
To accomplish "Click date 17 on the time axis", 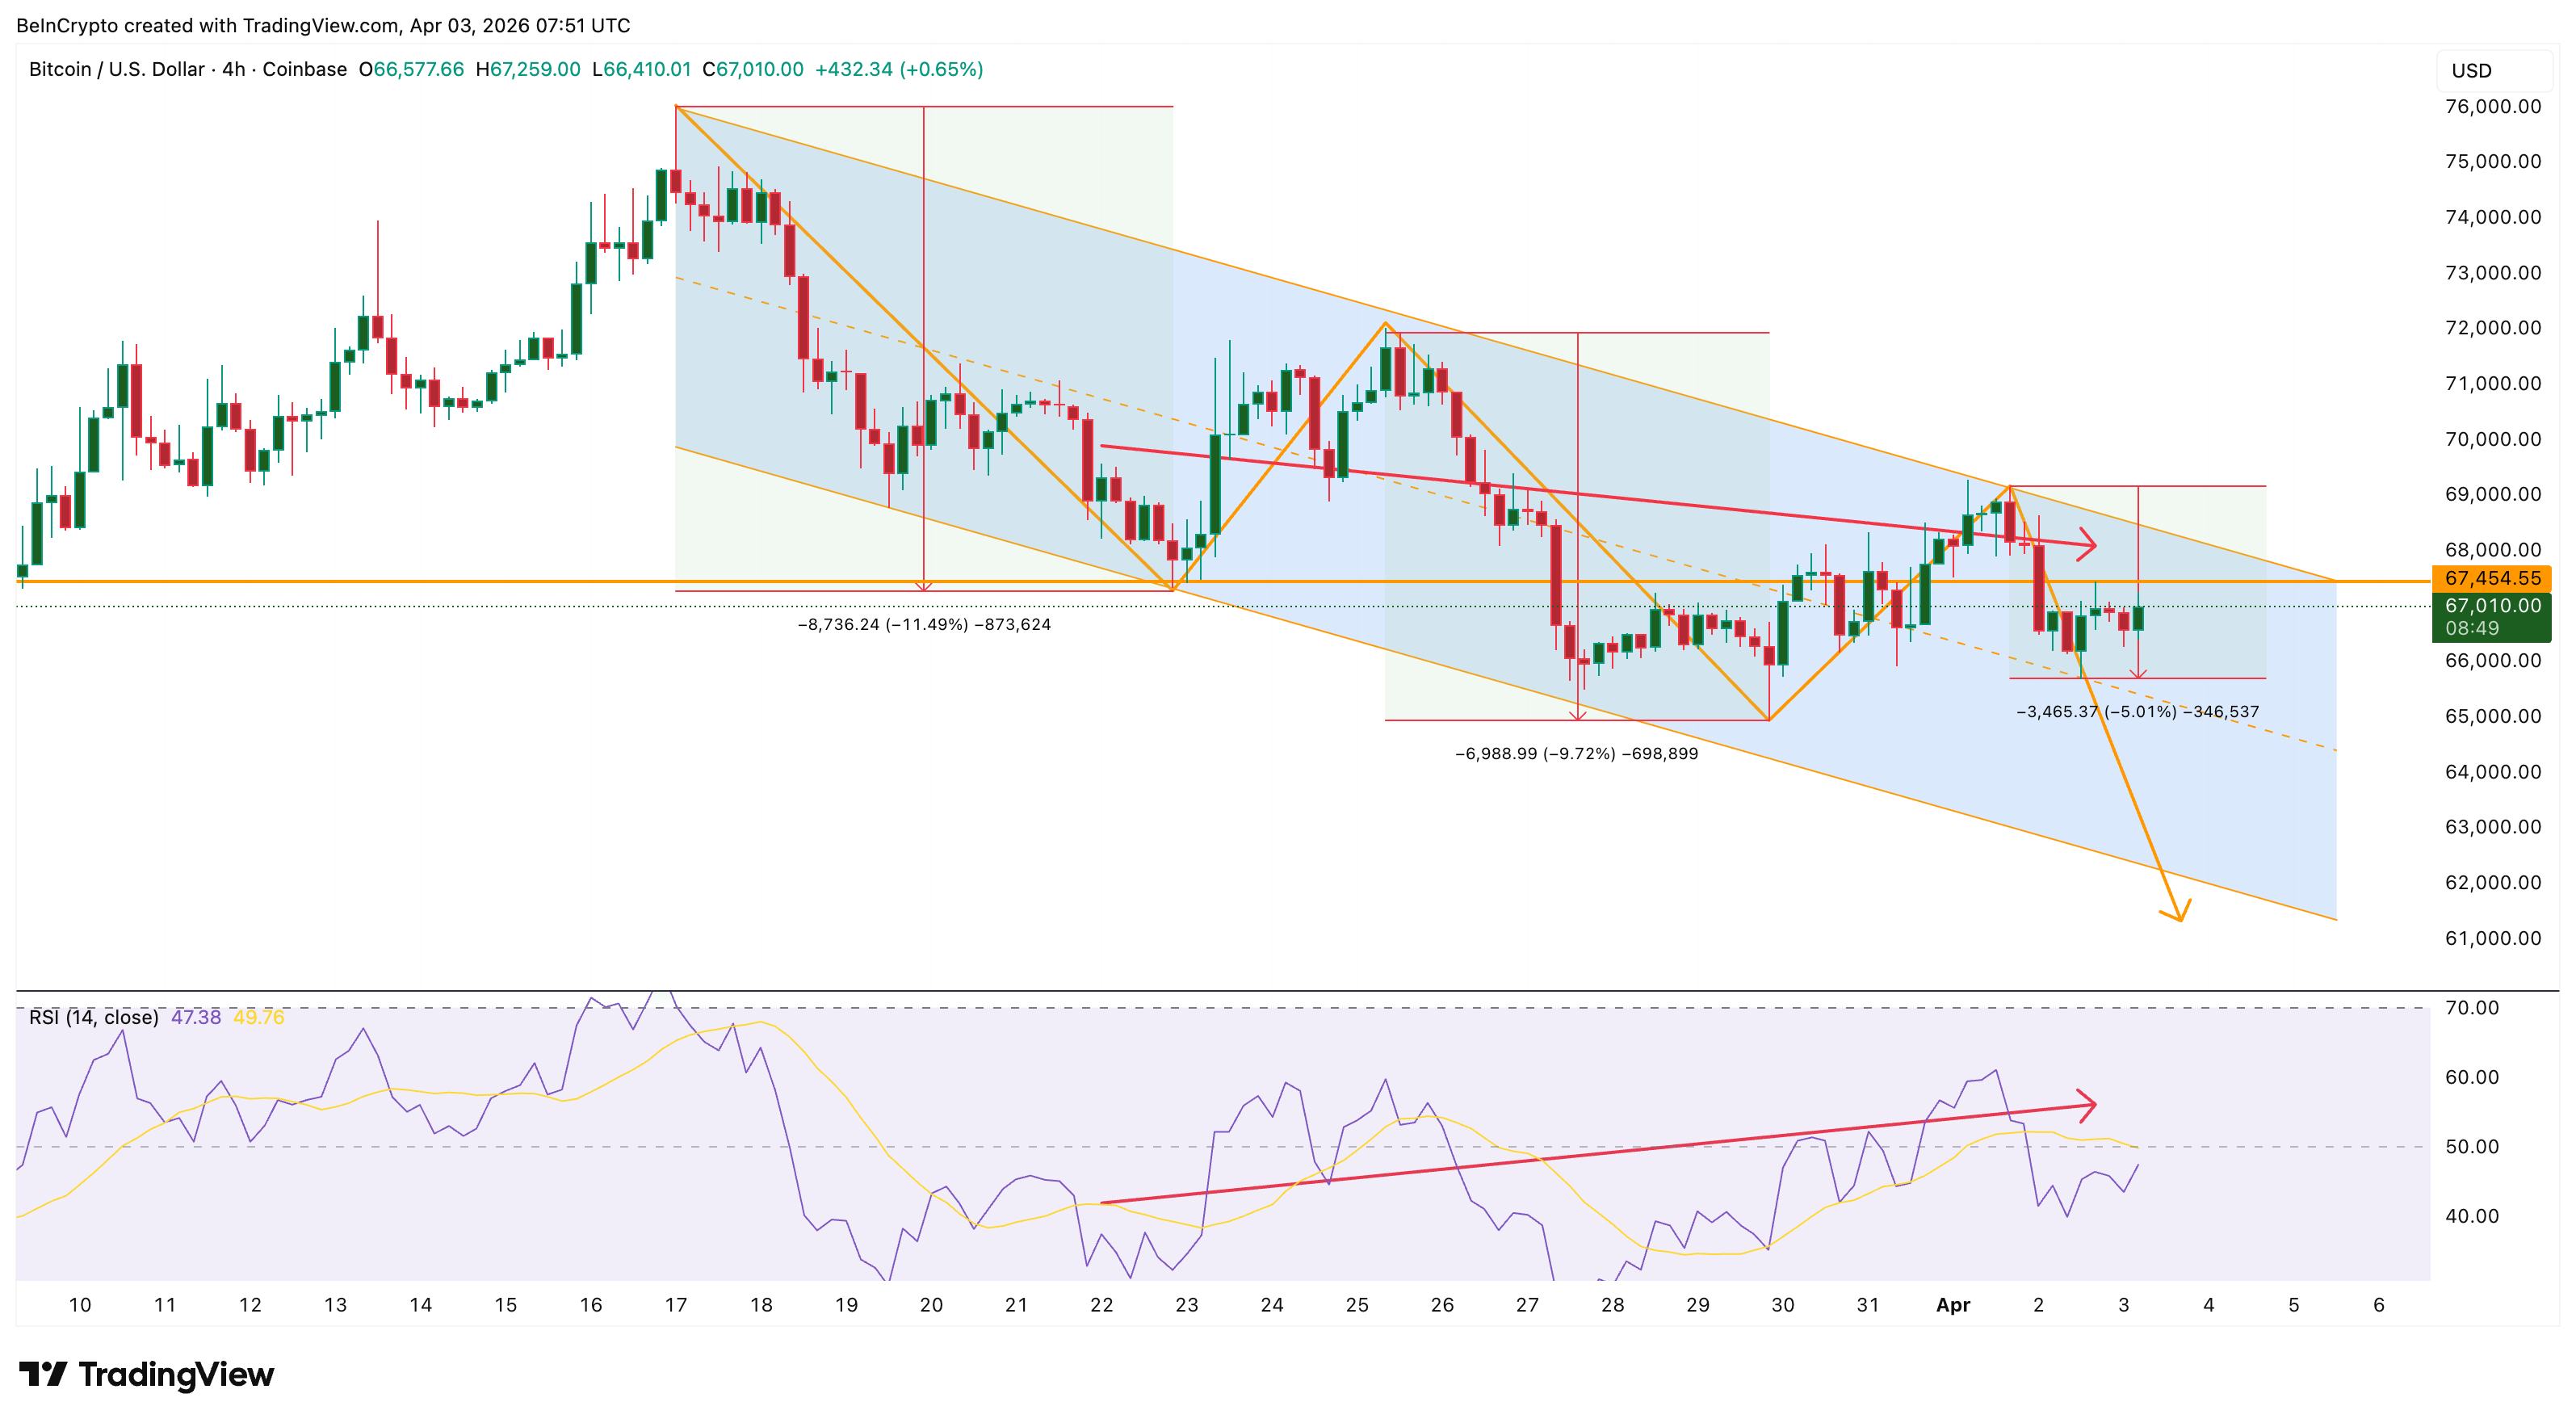I will pos(676,1305).
